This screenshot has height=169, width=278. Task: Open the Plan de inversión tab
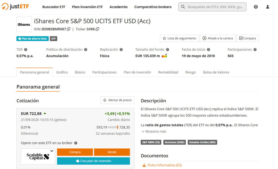tap(137, 72)
